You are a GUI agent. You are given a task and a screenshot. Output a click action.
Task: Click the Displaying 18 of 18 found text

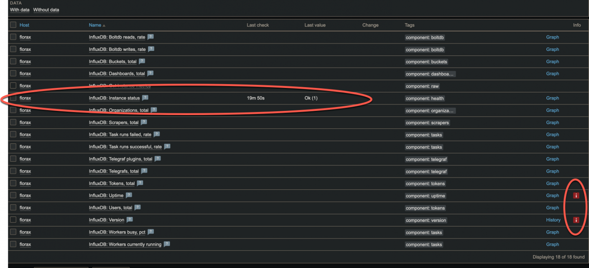click(558, 257)
